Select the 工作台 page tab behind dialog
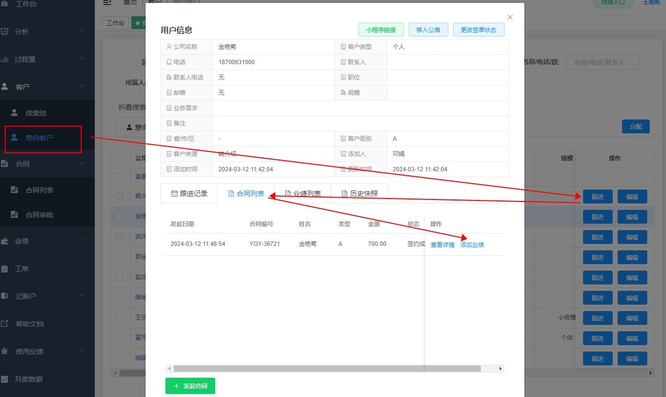This screenshot has height=397, width=666. (116, 23)
